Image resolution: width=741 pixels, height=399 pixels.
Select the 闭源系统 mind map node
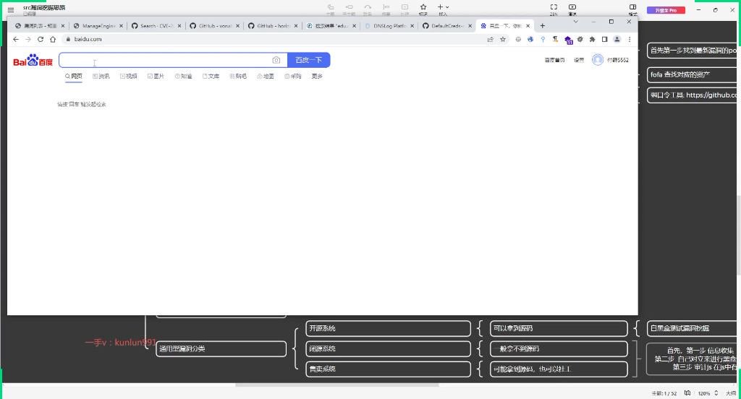[x=388, y=348]
